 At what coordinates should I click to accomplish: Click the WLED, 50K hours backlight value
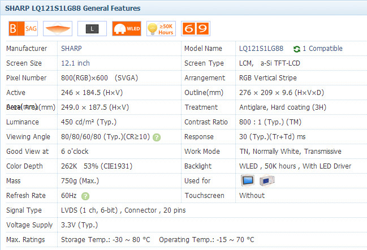pyautogui.click(x=295, y=166)
